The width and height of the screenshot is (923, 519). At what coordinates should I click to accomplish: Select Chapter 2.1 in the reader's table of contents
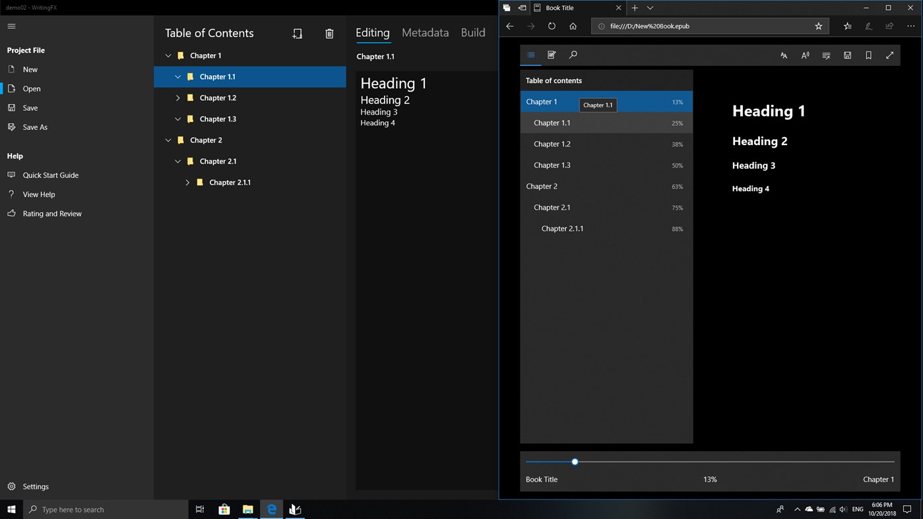(552, 207)
